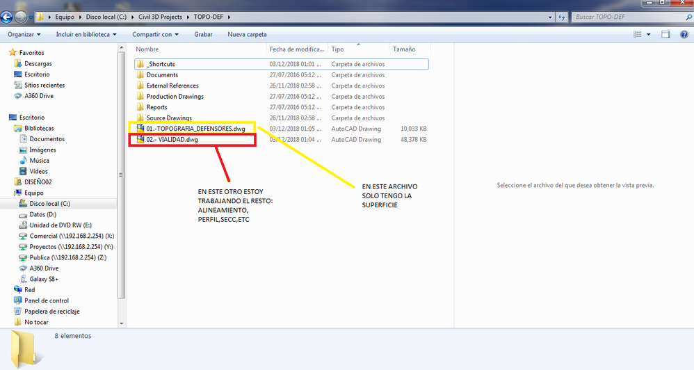Select Equipo in the address breadcrumb

[65, 17]
